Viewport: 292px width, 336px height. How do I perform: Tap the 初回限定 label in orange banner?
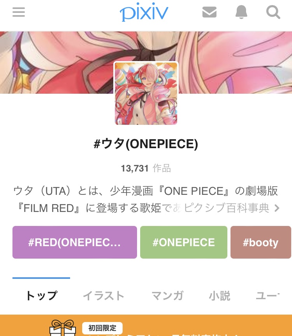(x=102, y=328)
